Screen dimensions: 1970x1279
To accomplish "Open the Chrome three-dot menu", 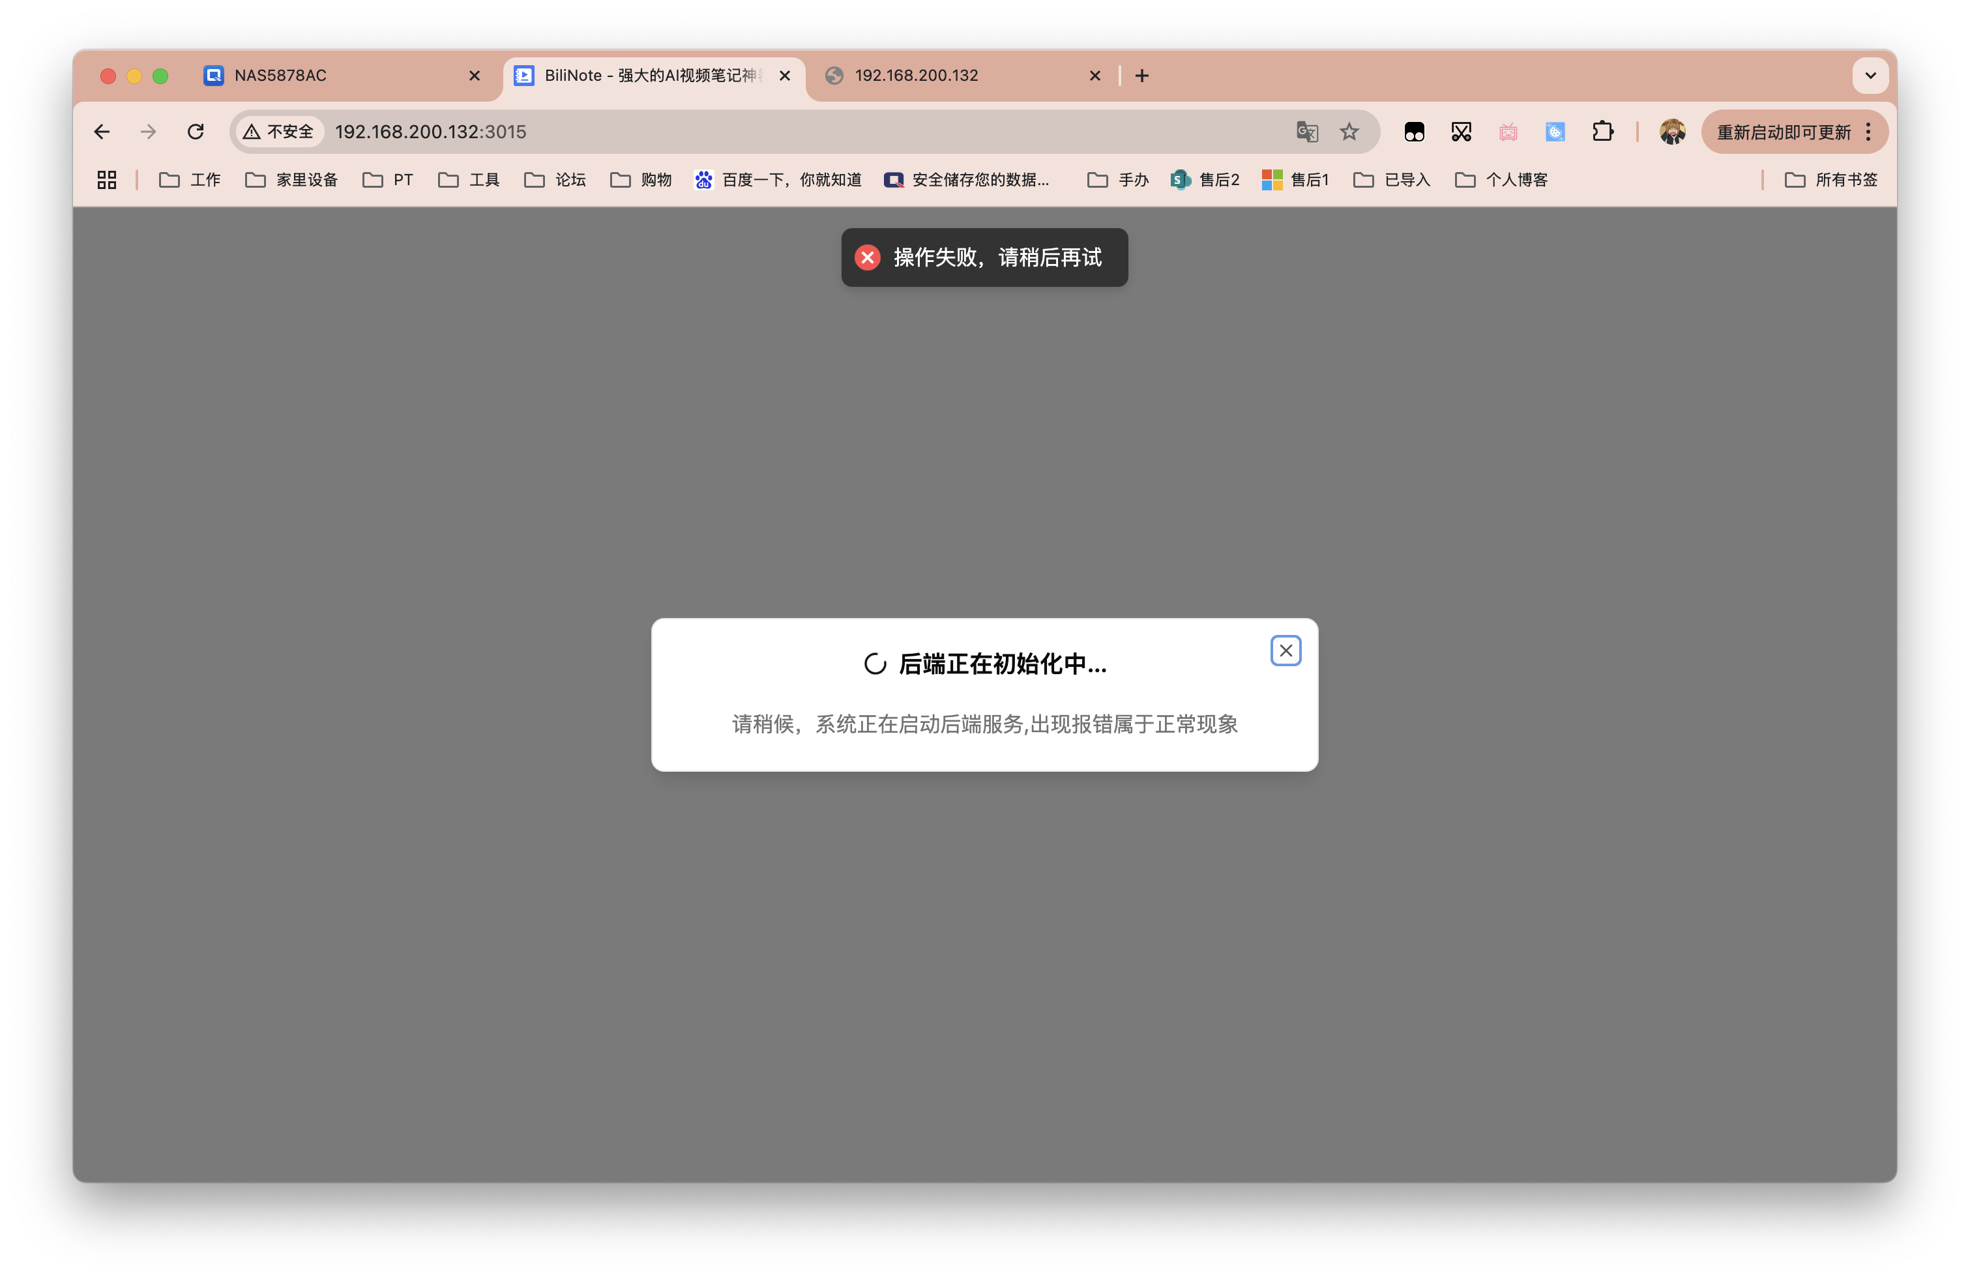I will 1868,132.
